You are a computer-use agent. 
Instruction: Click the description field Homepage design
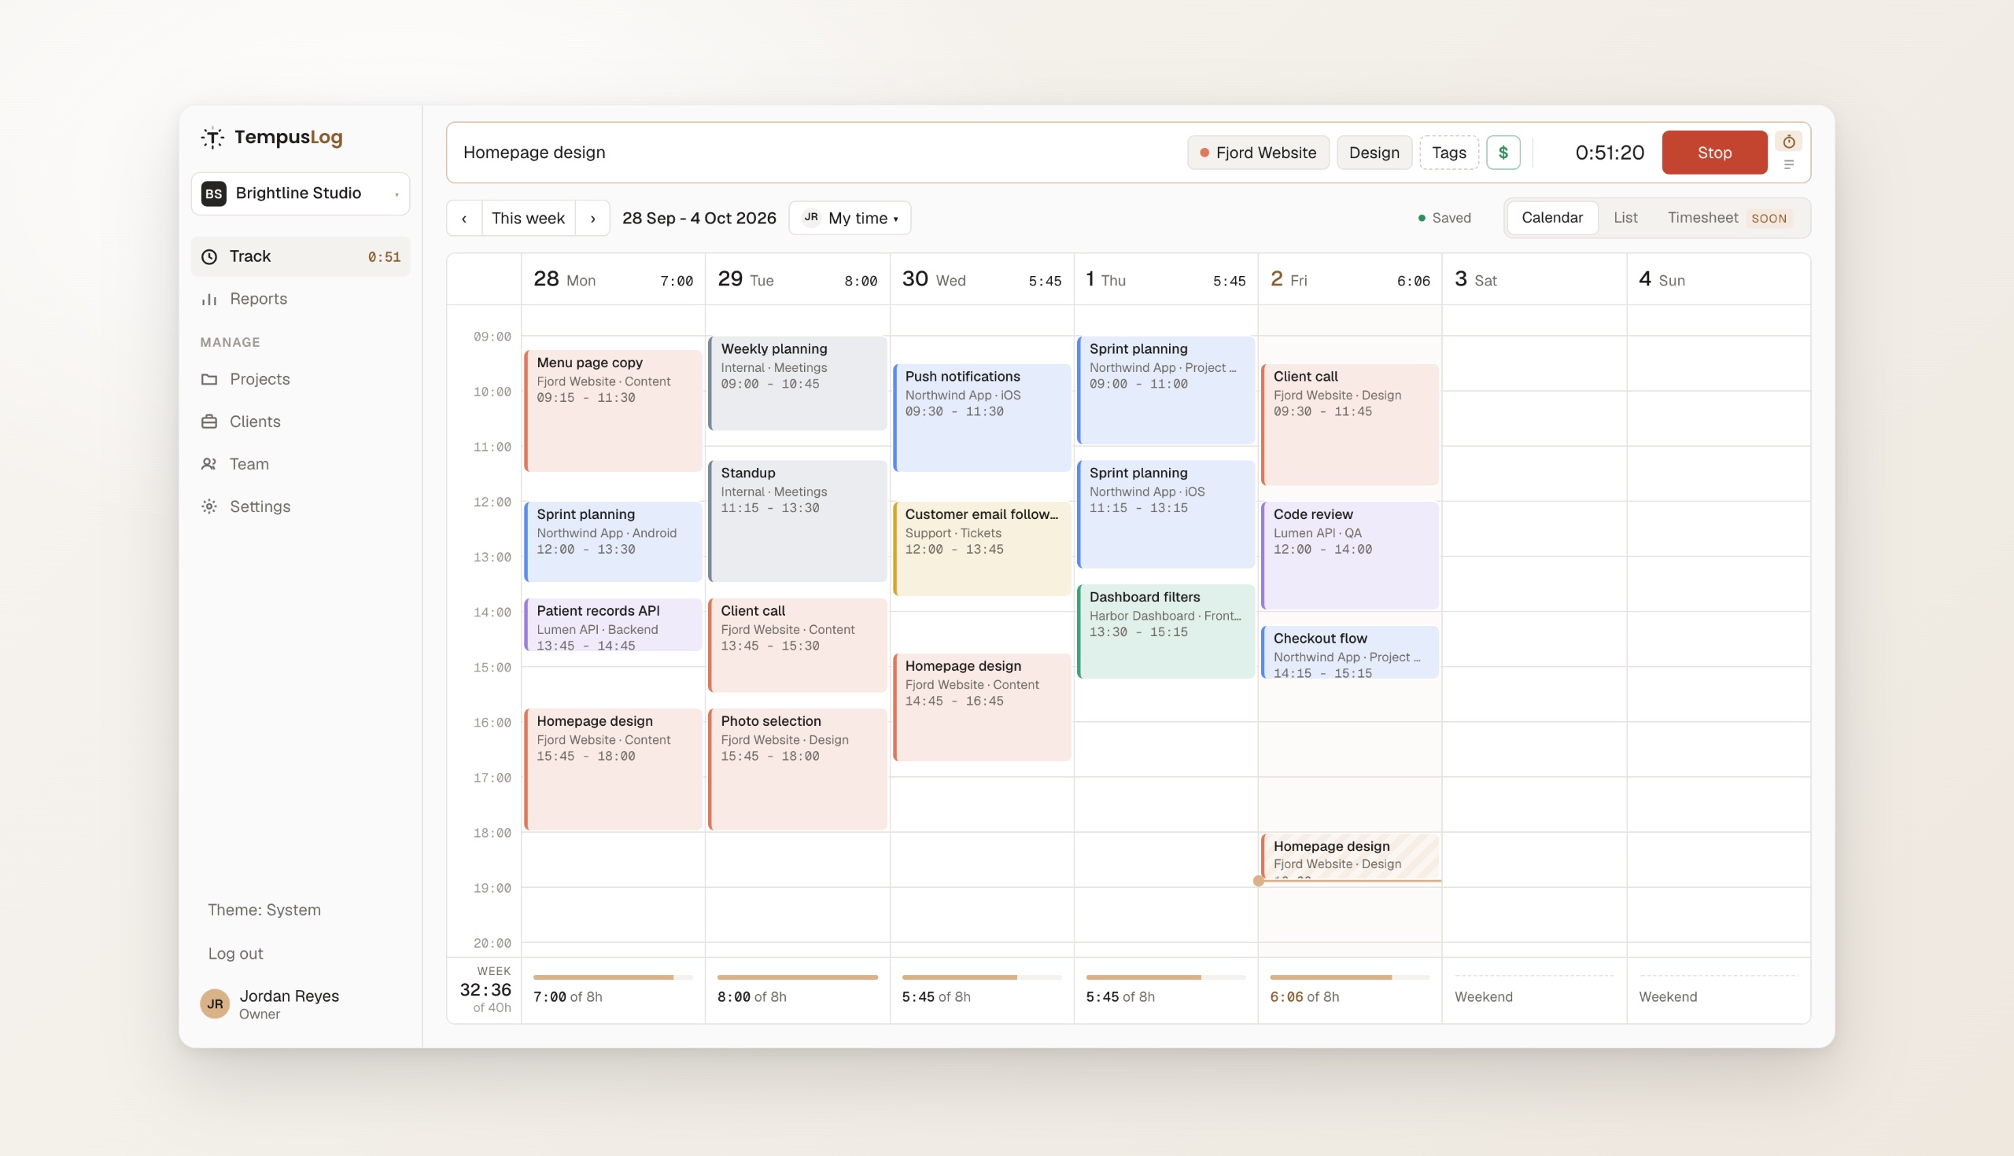(818, 153)
